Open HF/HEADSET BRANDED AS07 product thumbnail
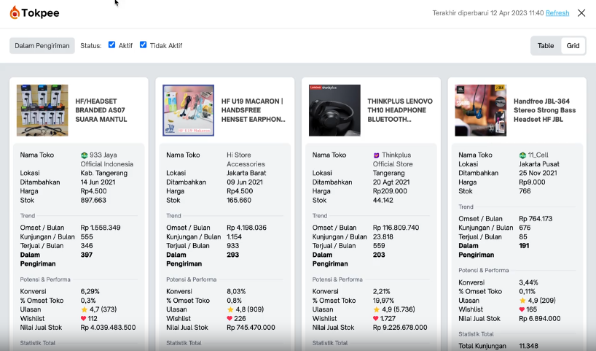Image resolution: width=596 pixels, height=351 pixels. click(x=42, y=110)
